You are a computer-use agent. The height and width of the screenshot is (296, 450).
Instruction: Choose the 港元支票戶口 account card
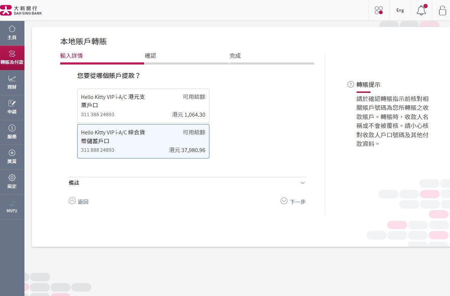tap(143, 106)
